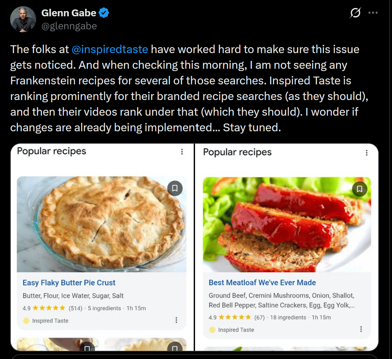Click the meatloaf recipe photo
The width and height of the screenshot is (392, 359).
287,225
